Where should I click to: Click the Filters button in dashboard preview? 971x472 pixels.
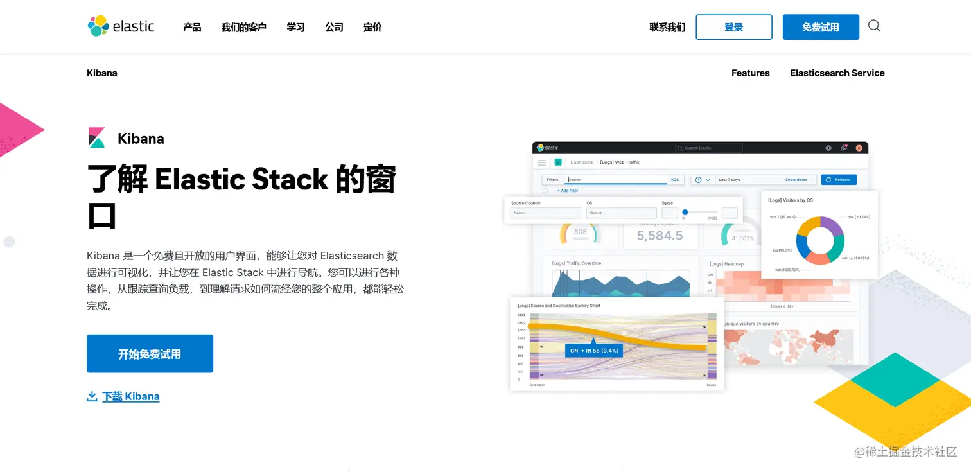(553, 180)
